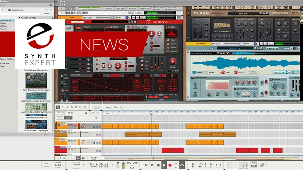The height and width of the screenshot is (170, 303).
Task: Open Organ Echo automation dropdown
Action: 79,149
